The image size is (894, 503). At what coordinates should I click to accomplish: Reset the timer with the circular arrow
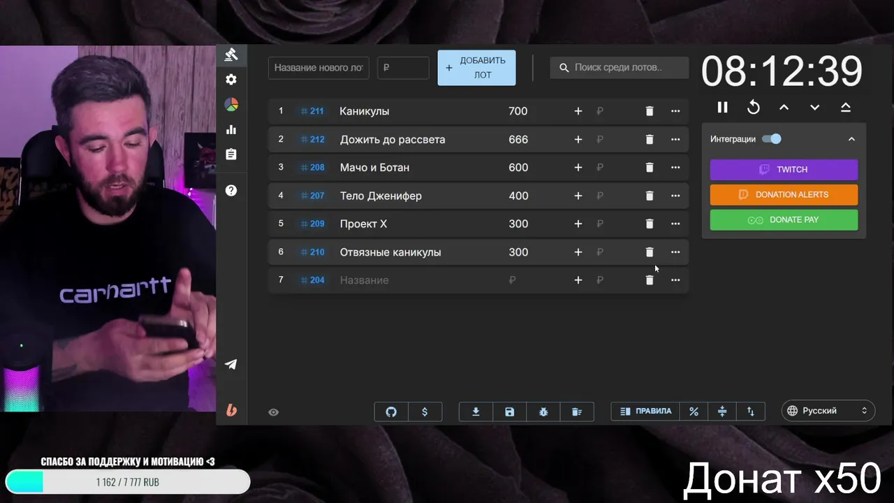pyautogui.click(x=754, y=107)
